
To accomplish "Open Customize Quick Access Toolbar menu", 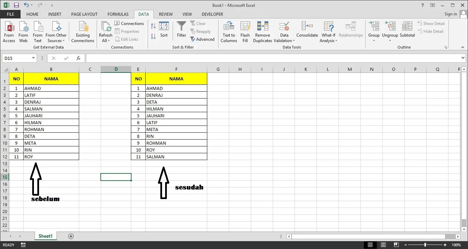I will pyautogui.click(x=52, y=5).
